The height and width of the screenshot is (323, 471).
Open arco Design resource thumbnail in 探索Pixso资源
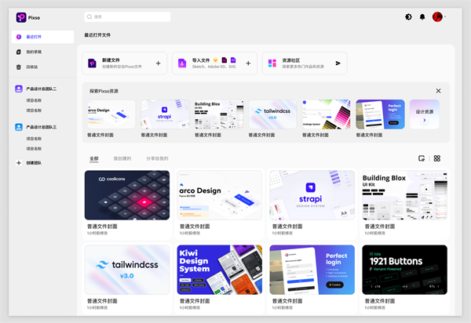(x=111, y=114)
